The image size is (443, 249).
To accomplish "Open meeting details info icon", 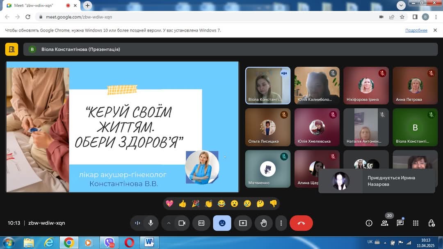I will 369,223.
